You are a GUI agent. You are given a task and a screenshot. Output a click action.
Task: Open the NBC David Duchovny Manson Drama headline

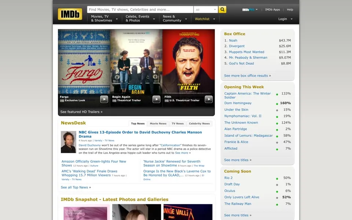(140, 134)
